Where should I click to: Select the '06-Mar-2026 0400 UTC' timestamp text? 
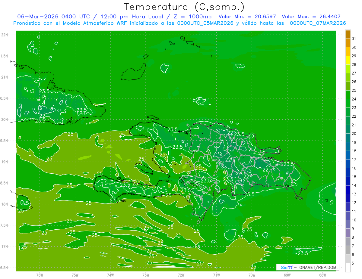tap(54, 17)
